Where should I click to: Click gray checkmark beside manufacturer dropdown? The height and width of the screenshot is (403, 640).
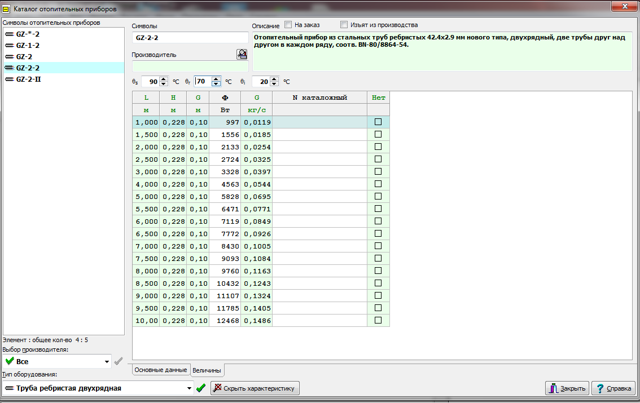118,361
